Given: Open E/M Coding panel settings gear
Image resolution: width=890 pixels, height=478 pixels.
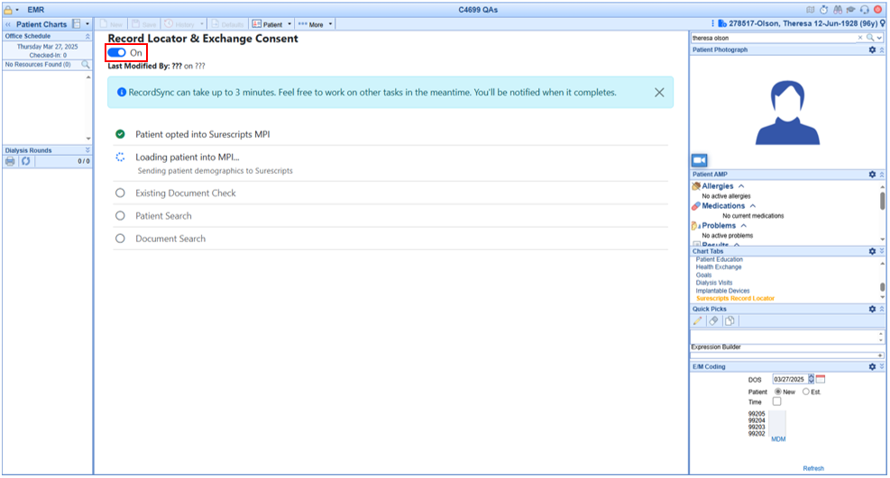Looking at the screenshot, I should point(872,367).
